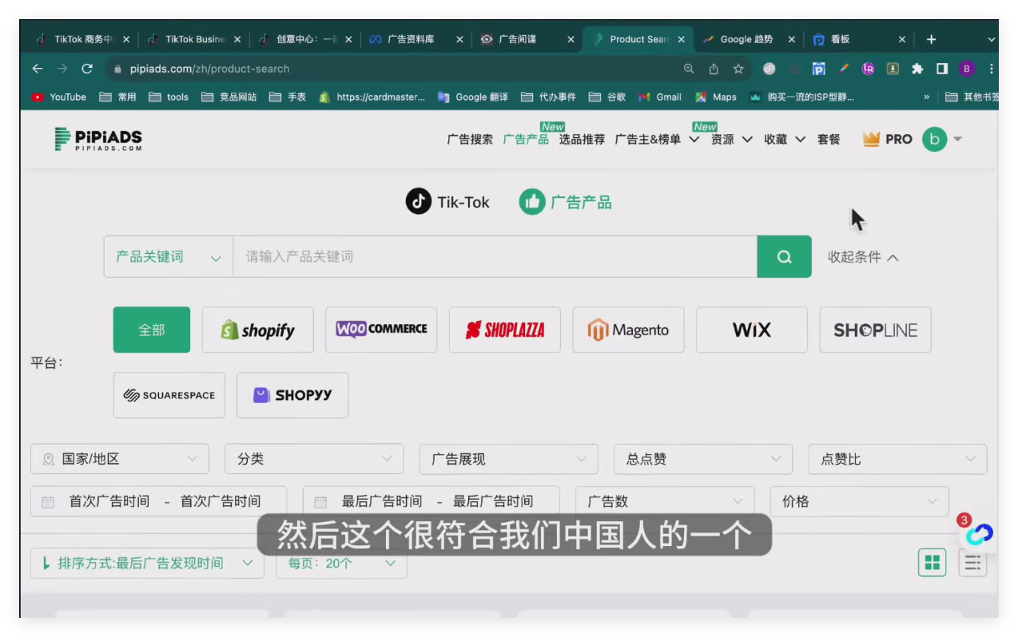The height and width of the screenshot is (637, 1018).
Task: Open the 总点赞 dropdown
Action: pyautogui.click(x=703, y=459)
